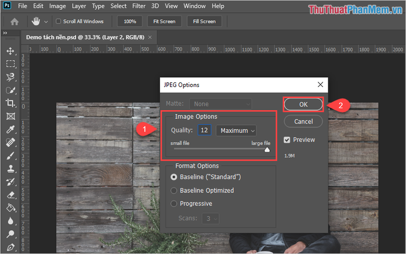Open the Filter menu

139,6
